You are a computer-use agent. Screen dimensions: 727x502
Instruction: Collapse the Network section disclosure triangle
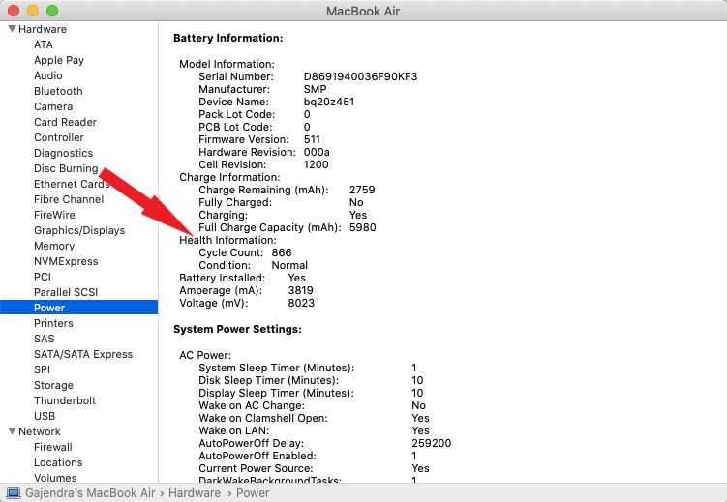pos(11,431)
